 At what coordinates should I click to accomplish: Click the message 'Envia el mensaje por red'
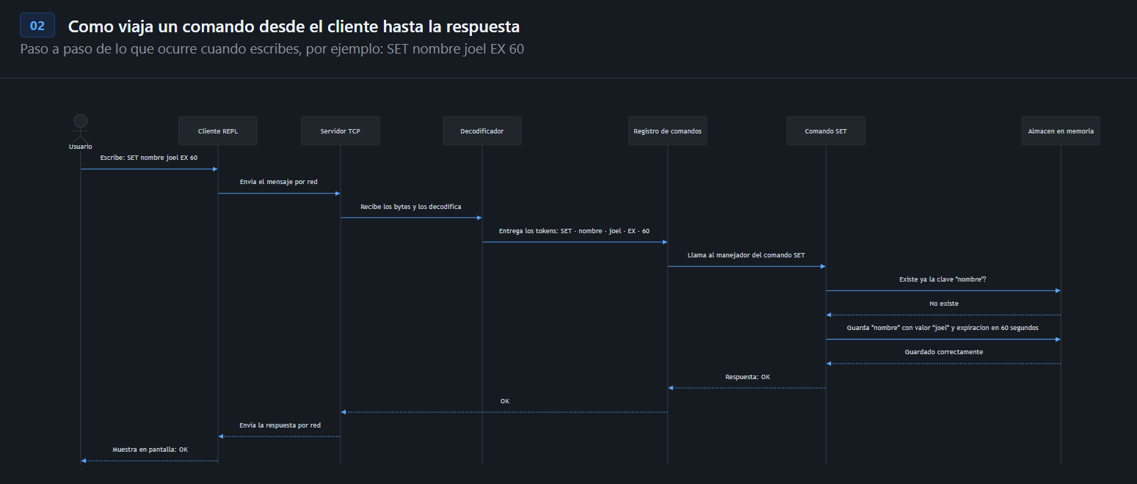[x=279, y=182]
